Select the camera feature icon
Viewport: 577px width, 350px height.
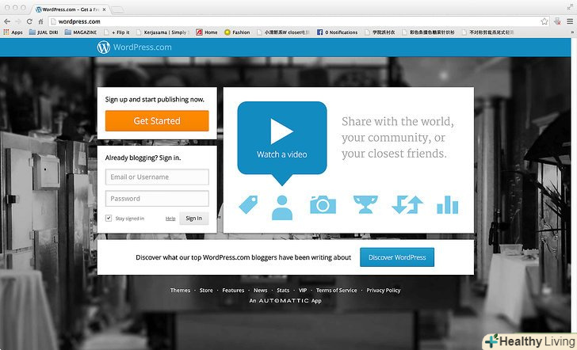pos(323,204)
